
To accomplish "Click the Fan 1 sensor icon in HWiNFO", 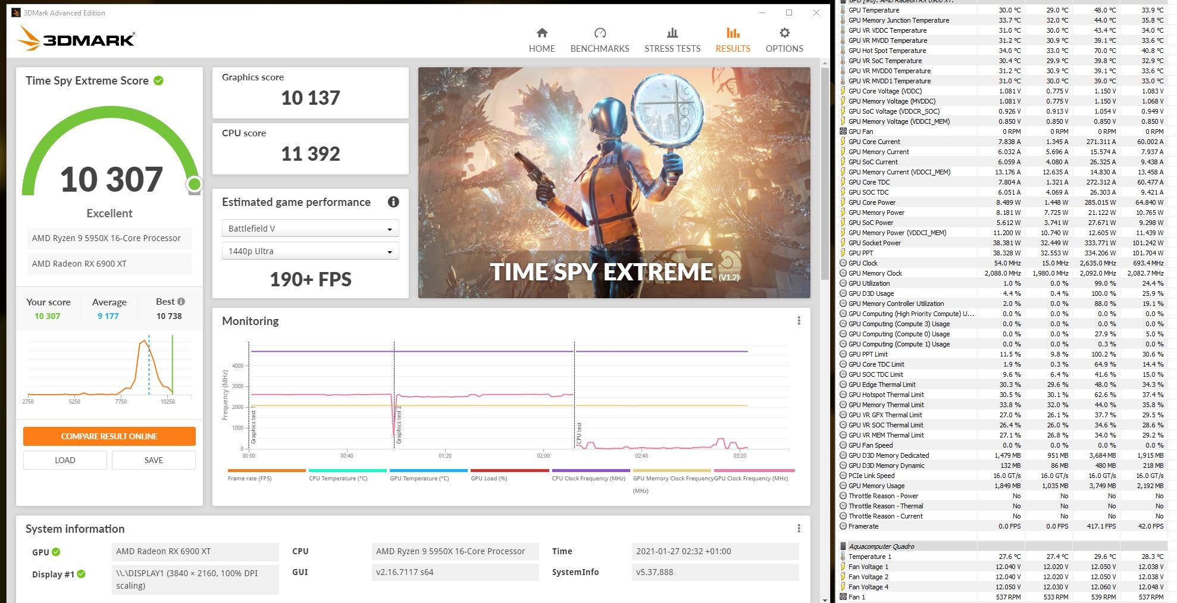I will [843, 597].
